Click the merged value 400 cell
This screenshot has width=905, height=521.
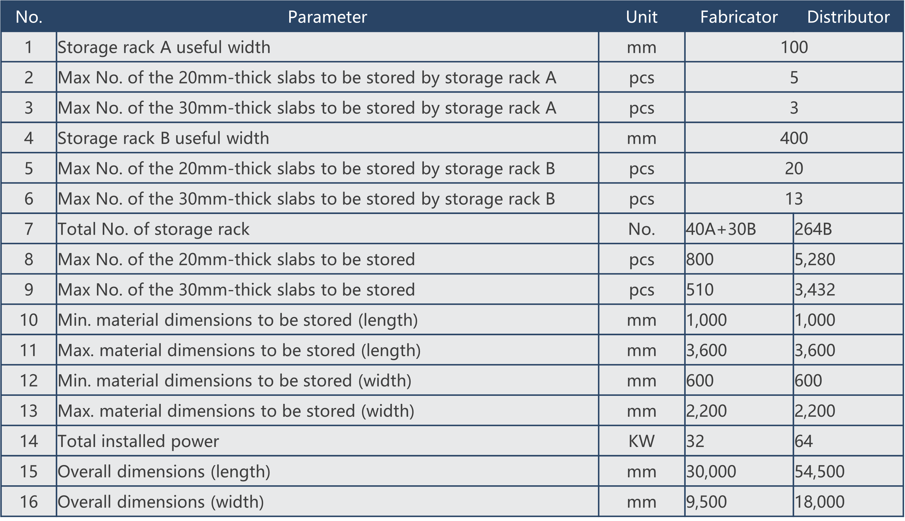coord(794,138)
